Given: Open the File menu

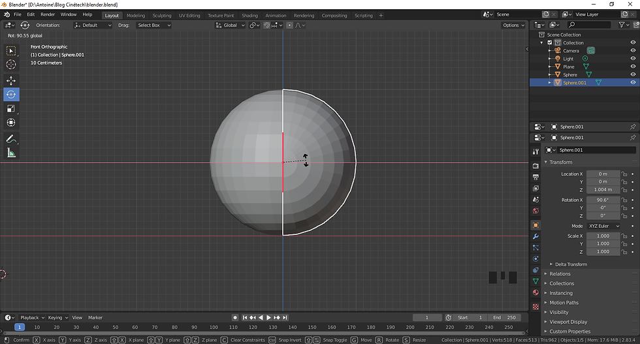Looking at the screenshot, I should pos(18,15).
